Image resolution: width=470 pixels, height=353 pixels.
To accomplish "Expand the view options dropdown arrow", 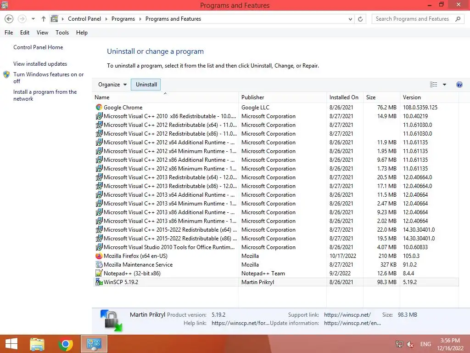I will 444,85.
